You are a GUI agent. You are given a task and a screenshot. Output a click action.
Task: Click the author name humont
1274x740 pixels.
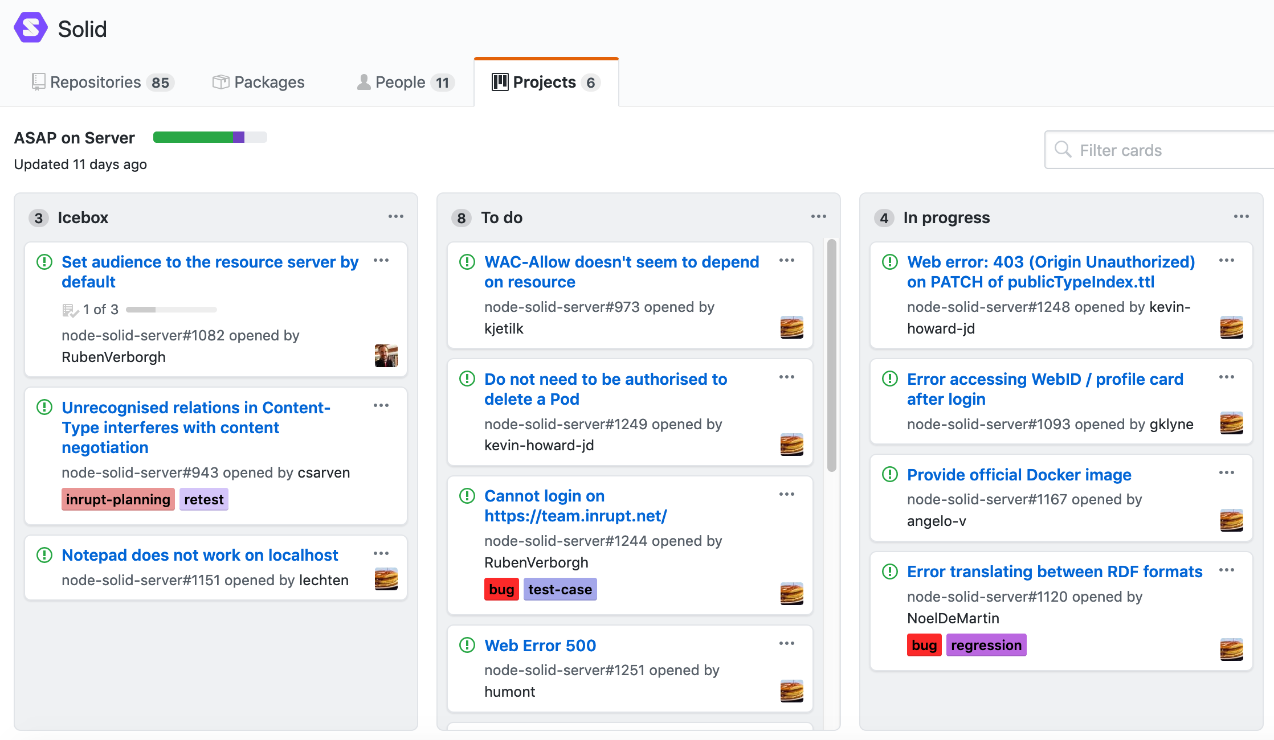point(510,692)
